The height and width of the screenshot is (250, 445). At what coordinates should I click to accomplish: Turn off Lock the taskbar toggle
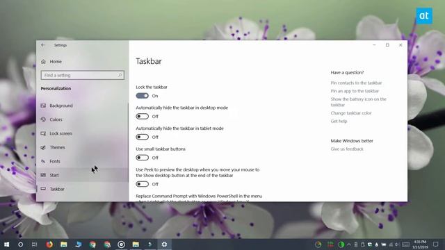[x=142, y=96]
